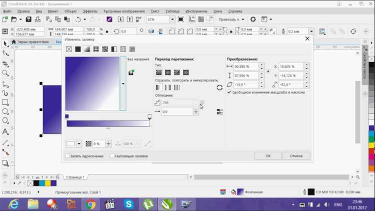The width and height of the screenshot is (375, 211).
Task: Open Options via the gear icon
Action: (x=253, y=20)
